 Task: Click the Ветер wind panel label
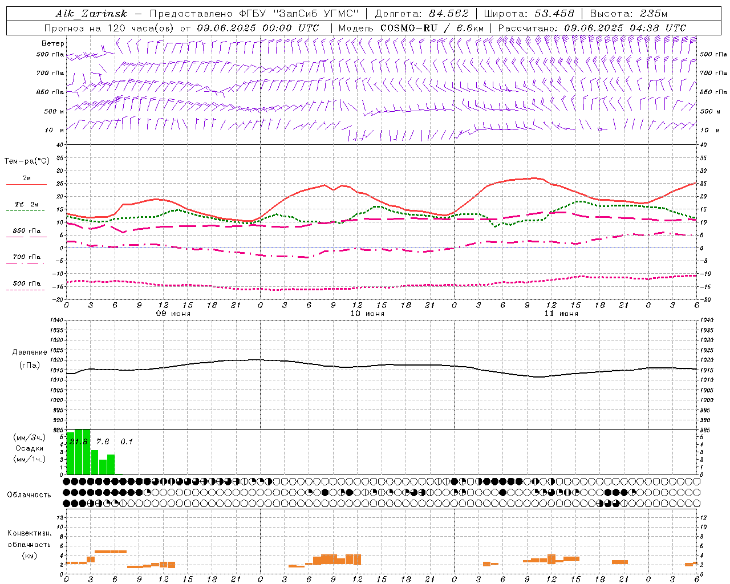(x=53, y=43)
